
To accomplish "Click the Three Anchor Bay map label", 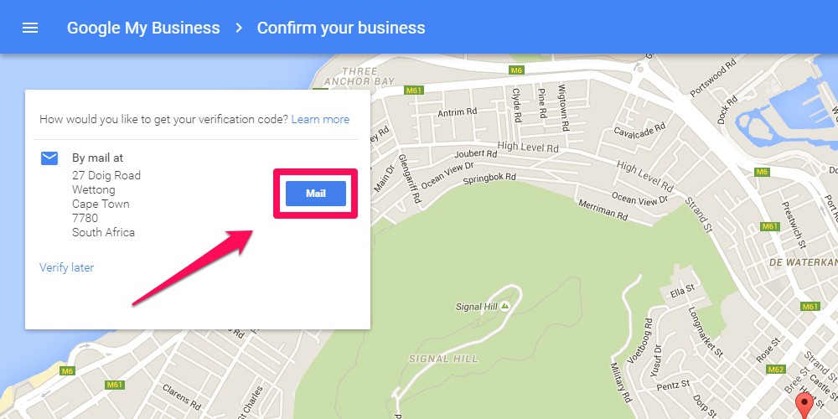I will [360, 76].
